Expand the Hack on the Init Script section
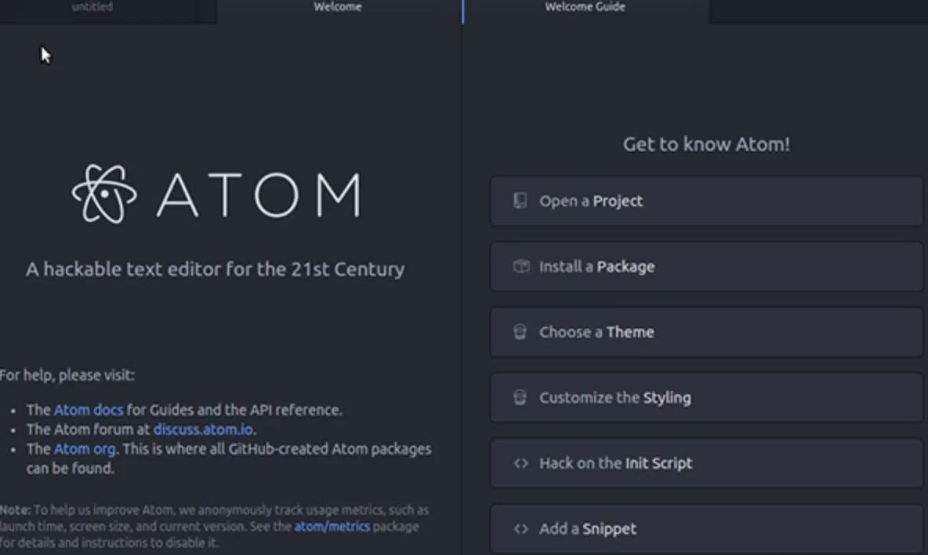The width and height of the screenshot is (928, 555). tap(706, 463)
